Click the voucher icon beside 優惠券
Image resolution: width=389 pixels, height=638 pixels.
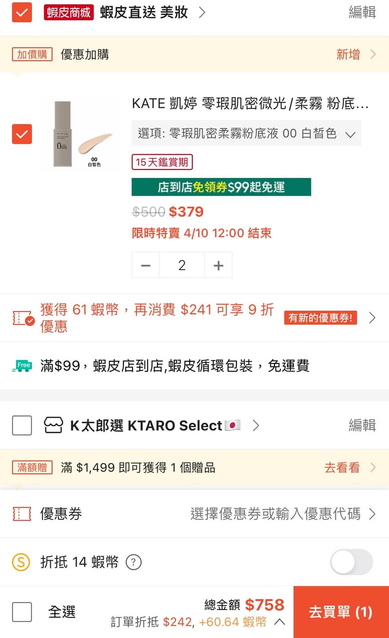tap(22, 515)
